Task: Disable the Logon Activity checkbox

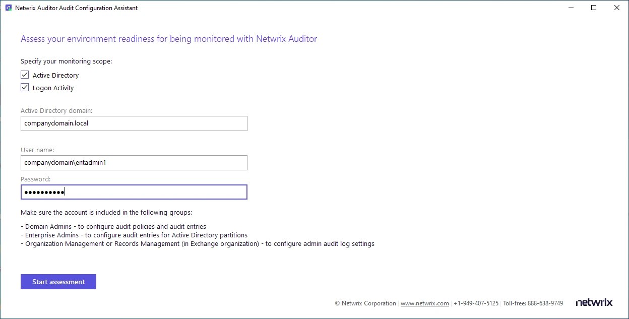Action: coord(25,87)
